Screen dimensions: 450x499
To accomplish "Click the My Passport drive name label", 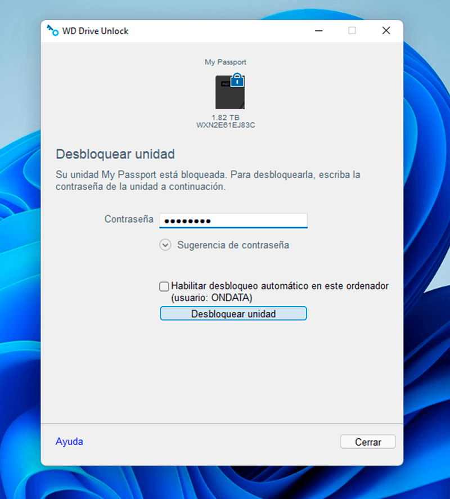I will [226, 62].
